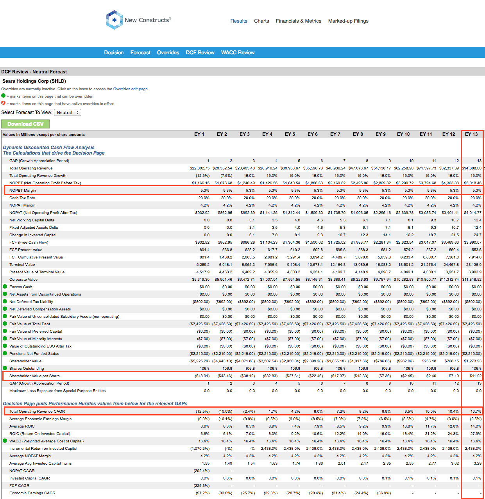Switch to the Decision tab
This screenshot has width=485, height=499.
click(114, 53)
